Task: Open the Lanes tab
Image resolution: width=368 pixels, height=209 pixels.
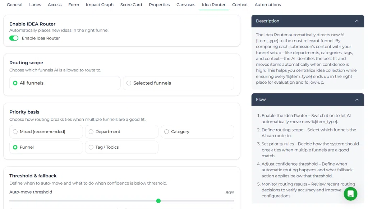Action: [35, 5]
